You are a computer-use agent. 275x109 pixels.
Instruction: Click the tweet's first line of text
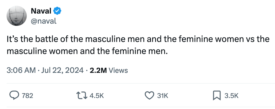point(138,39)
